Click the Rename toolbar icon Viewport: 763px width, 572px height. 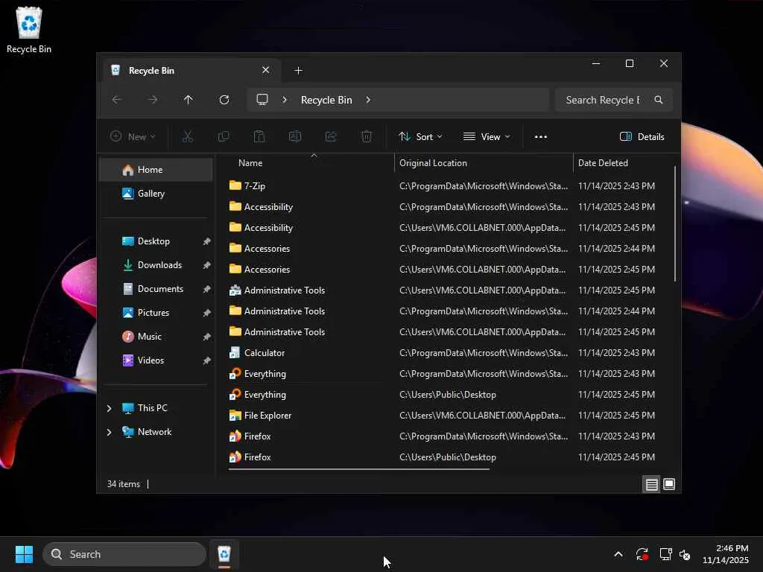coord(295,137)
